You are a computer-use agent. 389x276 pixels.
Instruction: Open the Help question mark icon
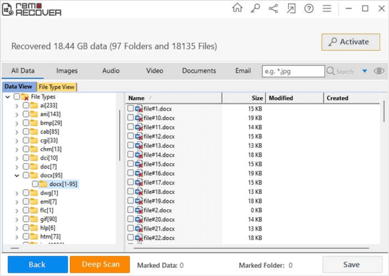tap(309, 8)
